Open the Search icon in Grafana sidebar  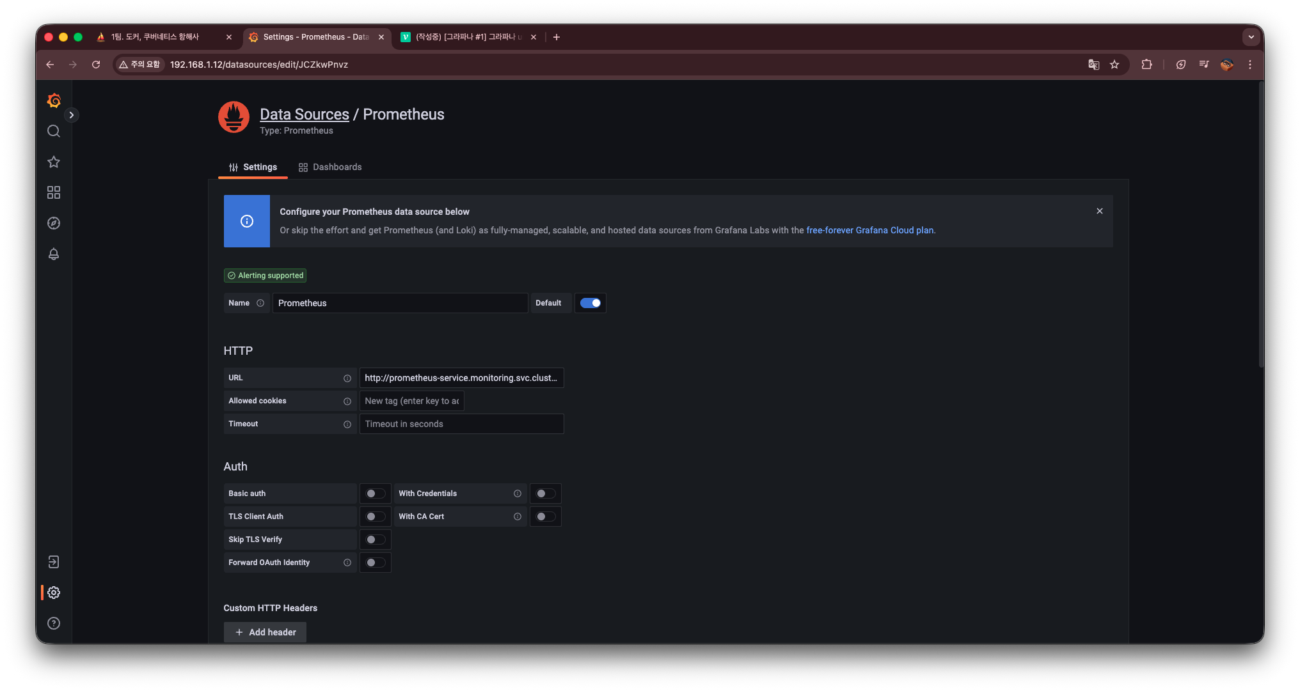[x=54, y=131]
